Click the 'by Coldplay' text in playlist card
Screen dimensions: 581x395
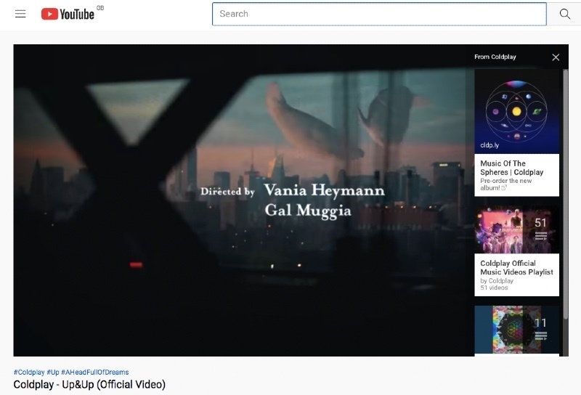pyautogui.click(x=497, y=281)
